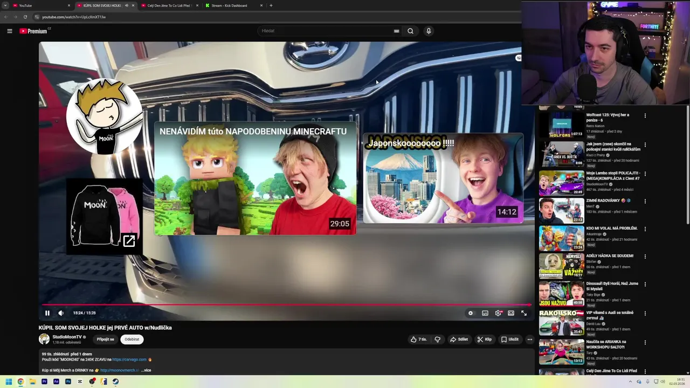Image resolution: width=690 pixels, height=388 pixels.
Task: Open more actions ellipsis under video
Action: [x=530, y=339]
